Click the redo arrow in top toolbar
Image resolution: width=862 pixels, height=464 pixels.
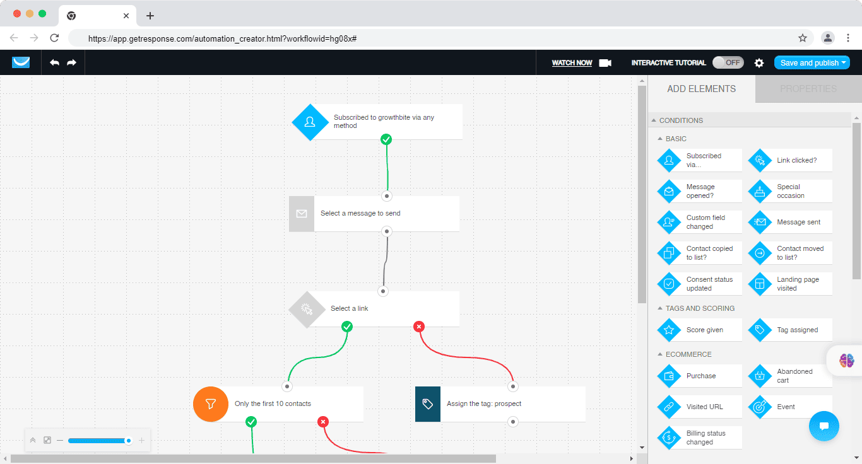(x=71, y=62)
